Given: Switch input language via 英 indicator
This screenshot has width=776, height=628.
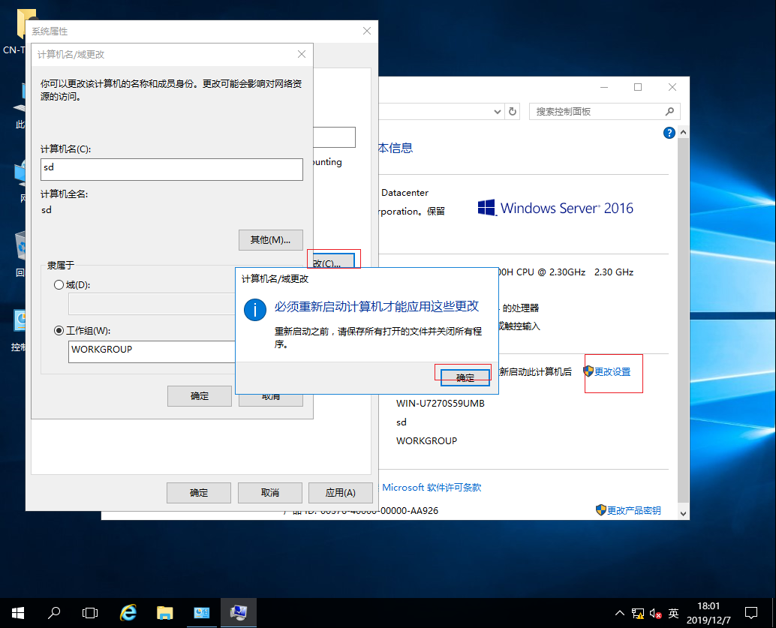Looking at the screenshot, I should click(x=673, y=613).
